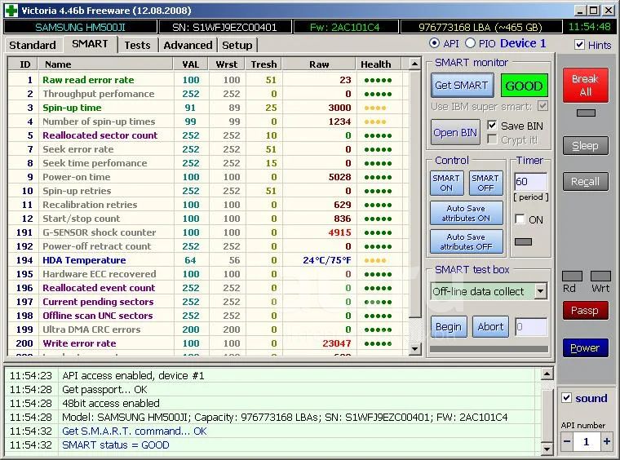Image resolution: width=620 pixels, height=460 pixels.
Task: Select Current pending sectors row
Action: 208,302
